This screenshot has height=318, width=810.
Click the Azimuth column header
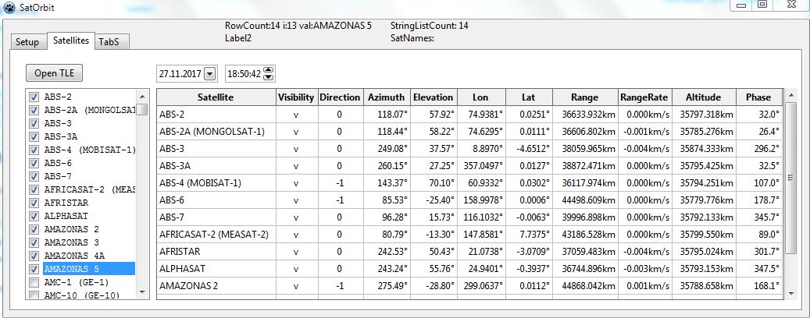[x=386, y=97]
